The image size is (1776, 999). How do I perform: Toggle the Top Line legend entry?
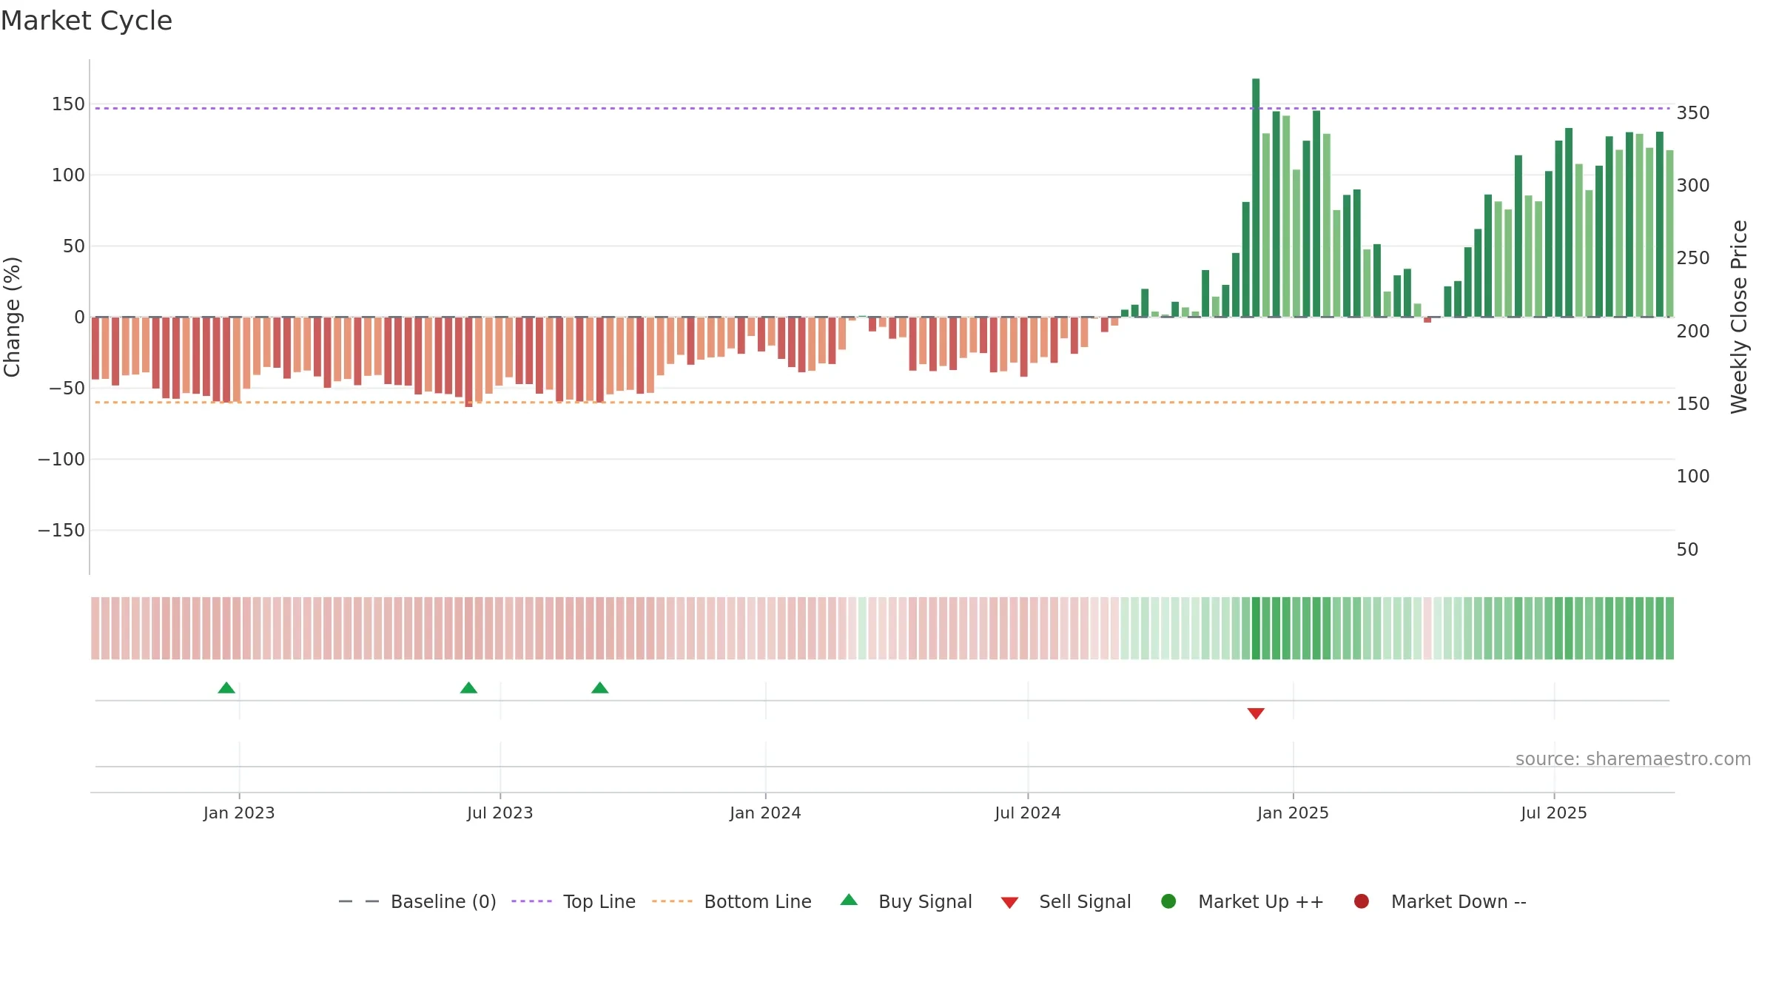coord(573,901)
